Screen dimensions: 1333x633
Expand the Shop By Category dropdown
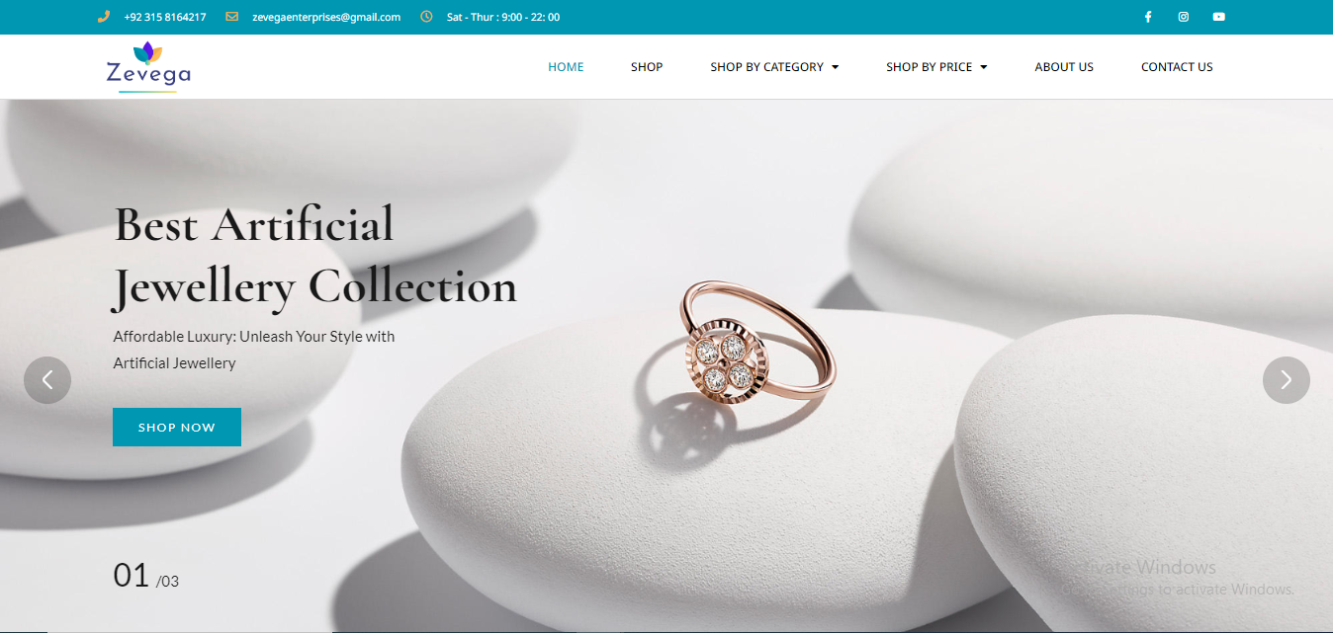pos(774,67)
